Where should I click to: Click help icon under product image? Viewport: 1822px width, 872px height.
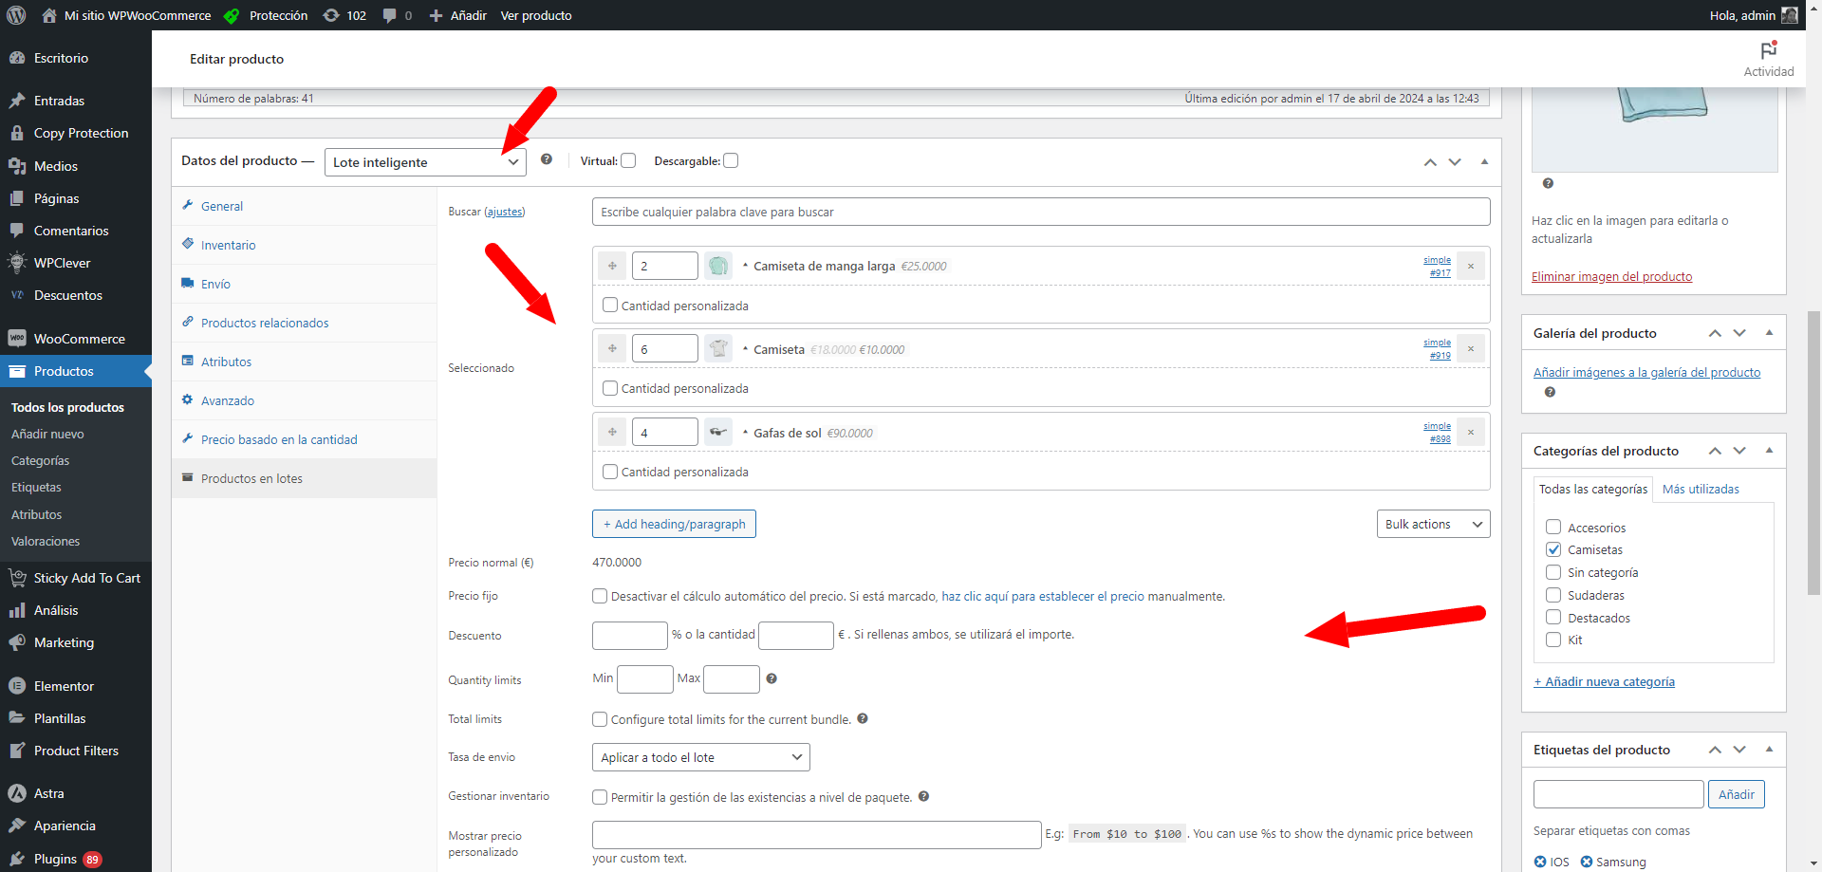click(1548, 183)
